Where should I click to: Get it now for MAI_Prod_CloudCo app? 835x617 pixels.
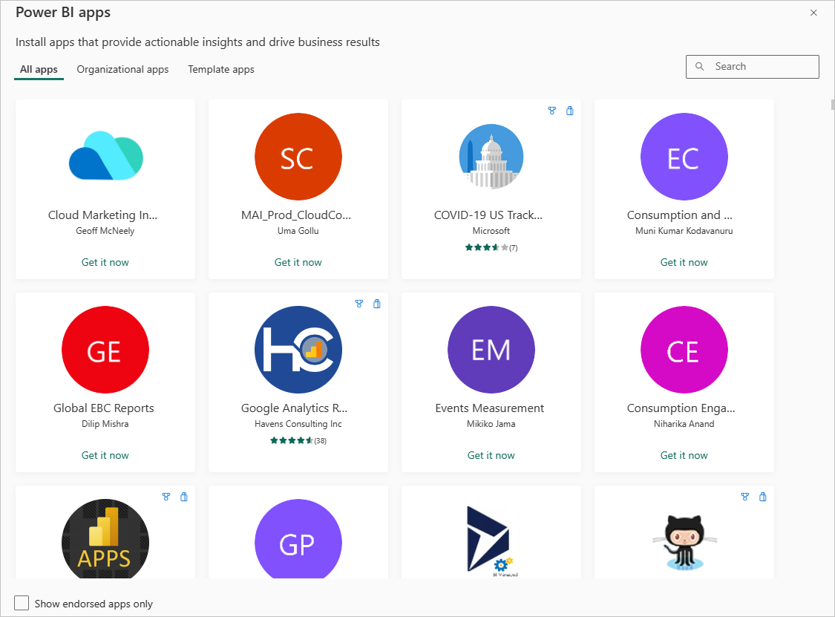298,262
